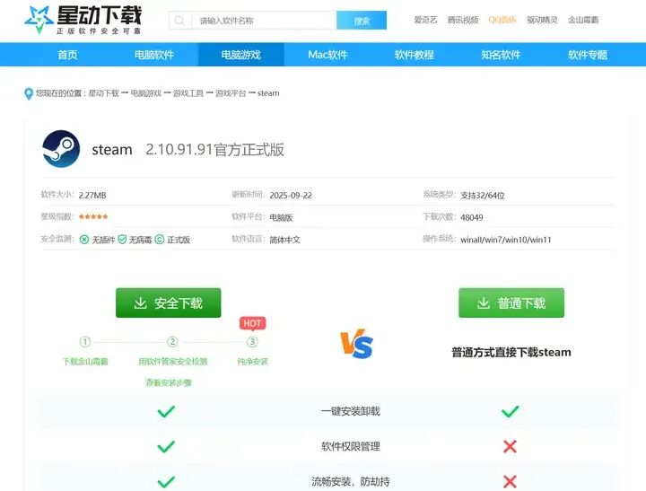Click the 简体中文 language value
The image size is (646, 491).
[x=284, y=240]
